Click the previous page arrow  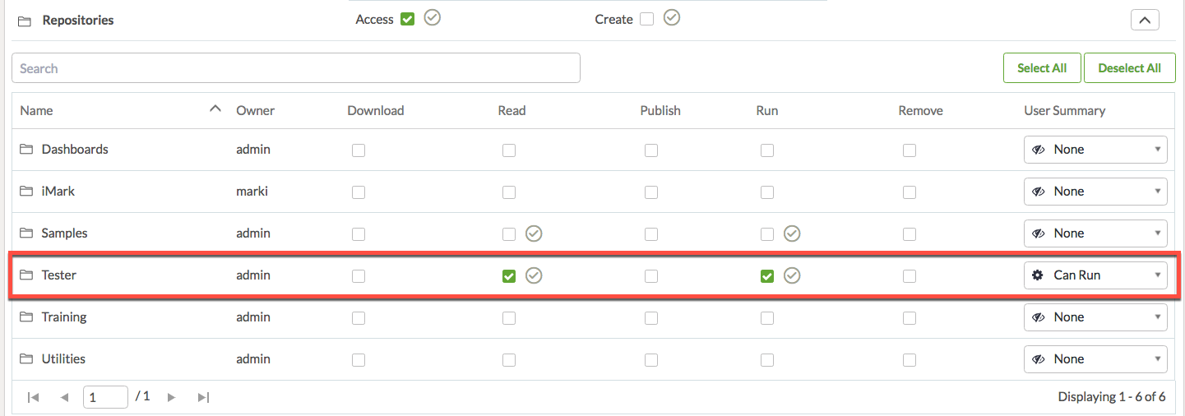pyautogui.click(x=64, y=397)
